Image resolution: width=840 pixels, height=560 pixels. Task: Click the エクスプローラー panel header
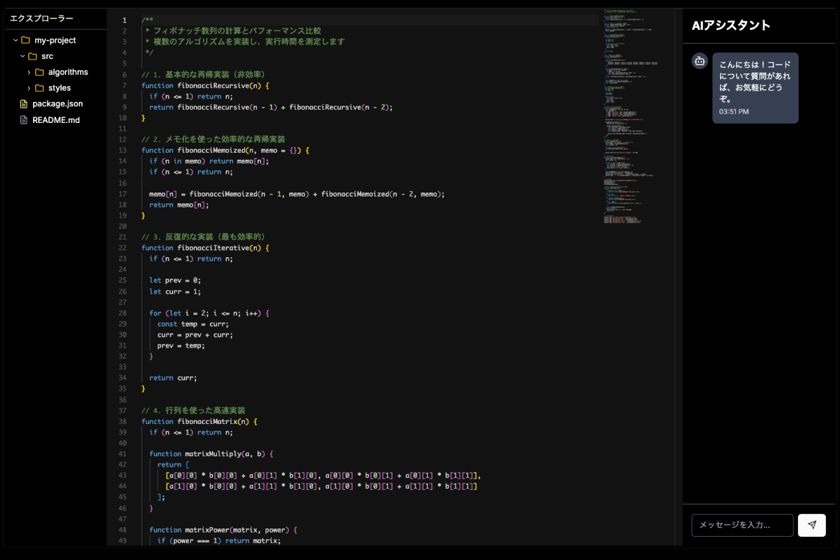(x=42, y=18)
